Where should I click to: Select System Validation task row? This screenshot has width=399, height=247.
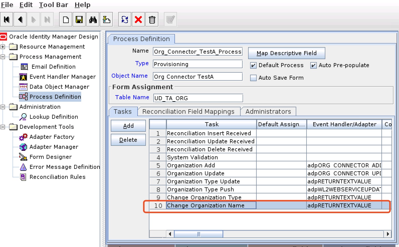271,157
